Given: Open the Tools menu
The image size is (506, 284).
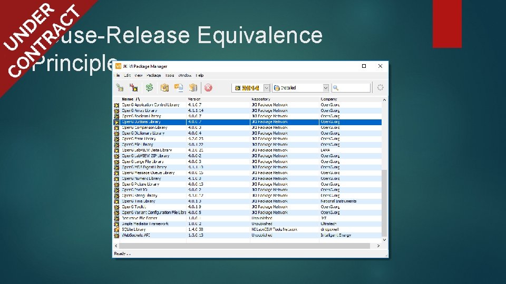Looking at the screenshot, I should (170, 75).
